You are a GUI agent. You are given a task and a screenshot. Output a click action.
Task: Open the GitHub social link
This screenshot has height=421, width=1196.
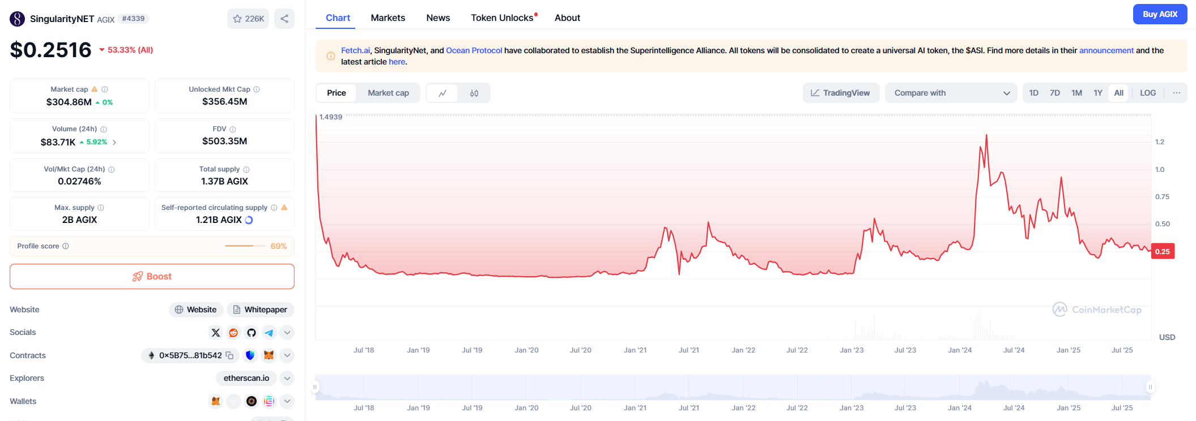point(252,333)
